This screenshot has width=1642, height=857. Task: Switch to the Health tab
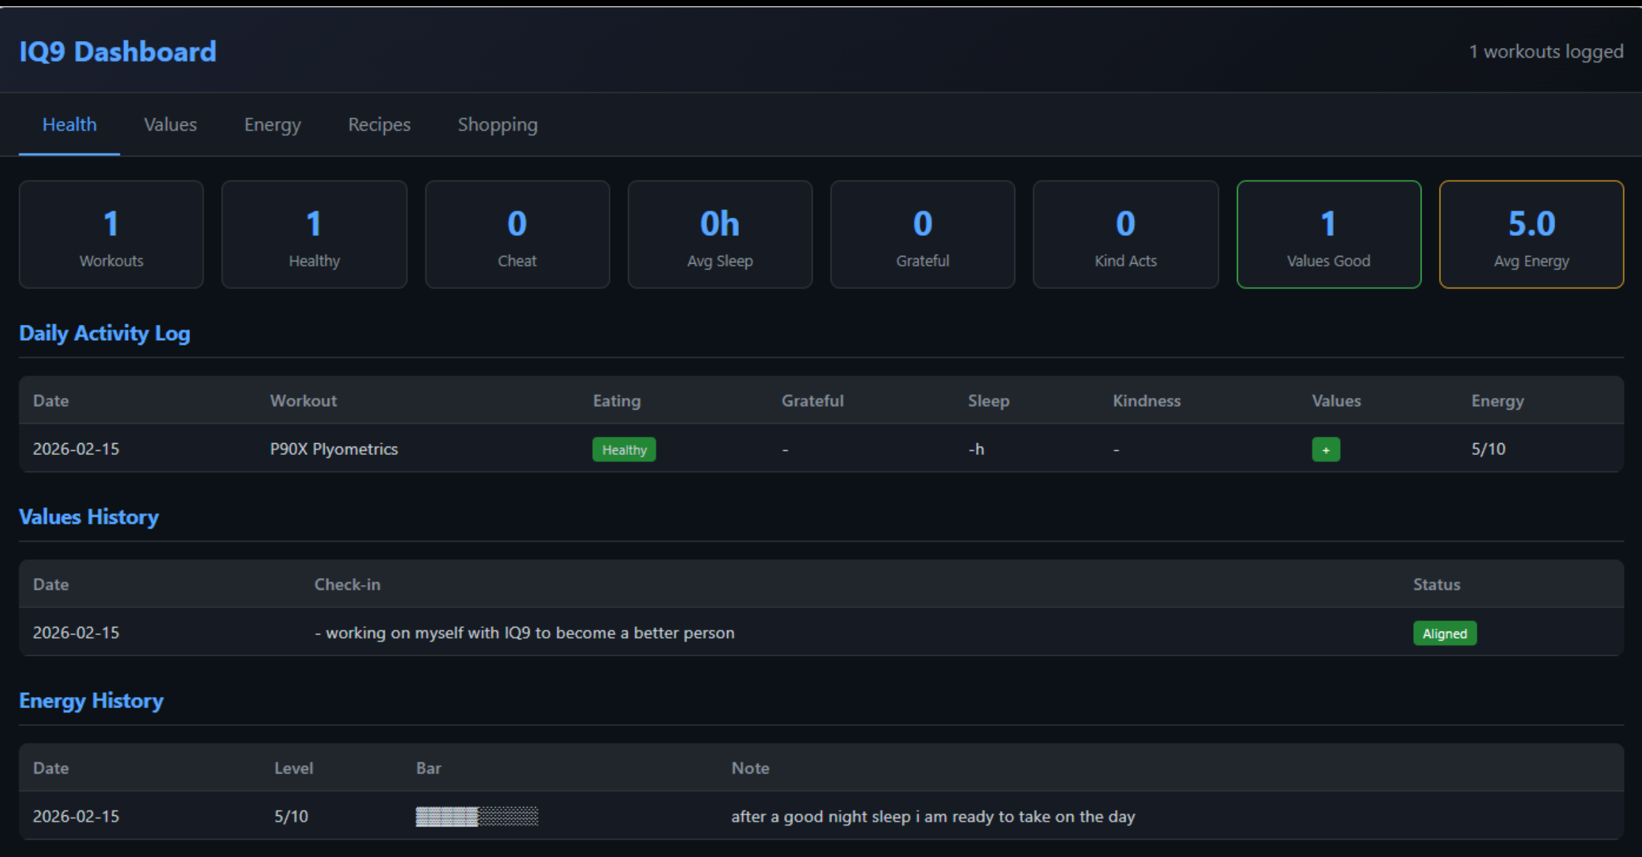70,125
